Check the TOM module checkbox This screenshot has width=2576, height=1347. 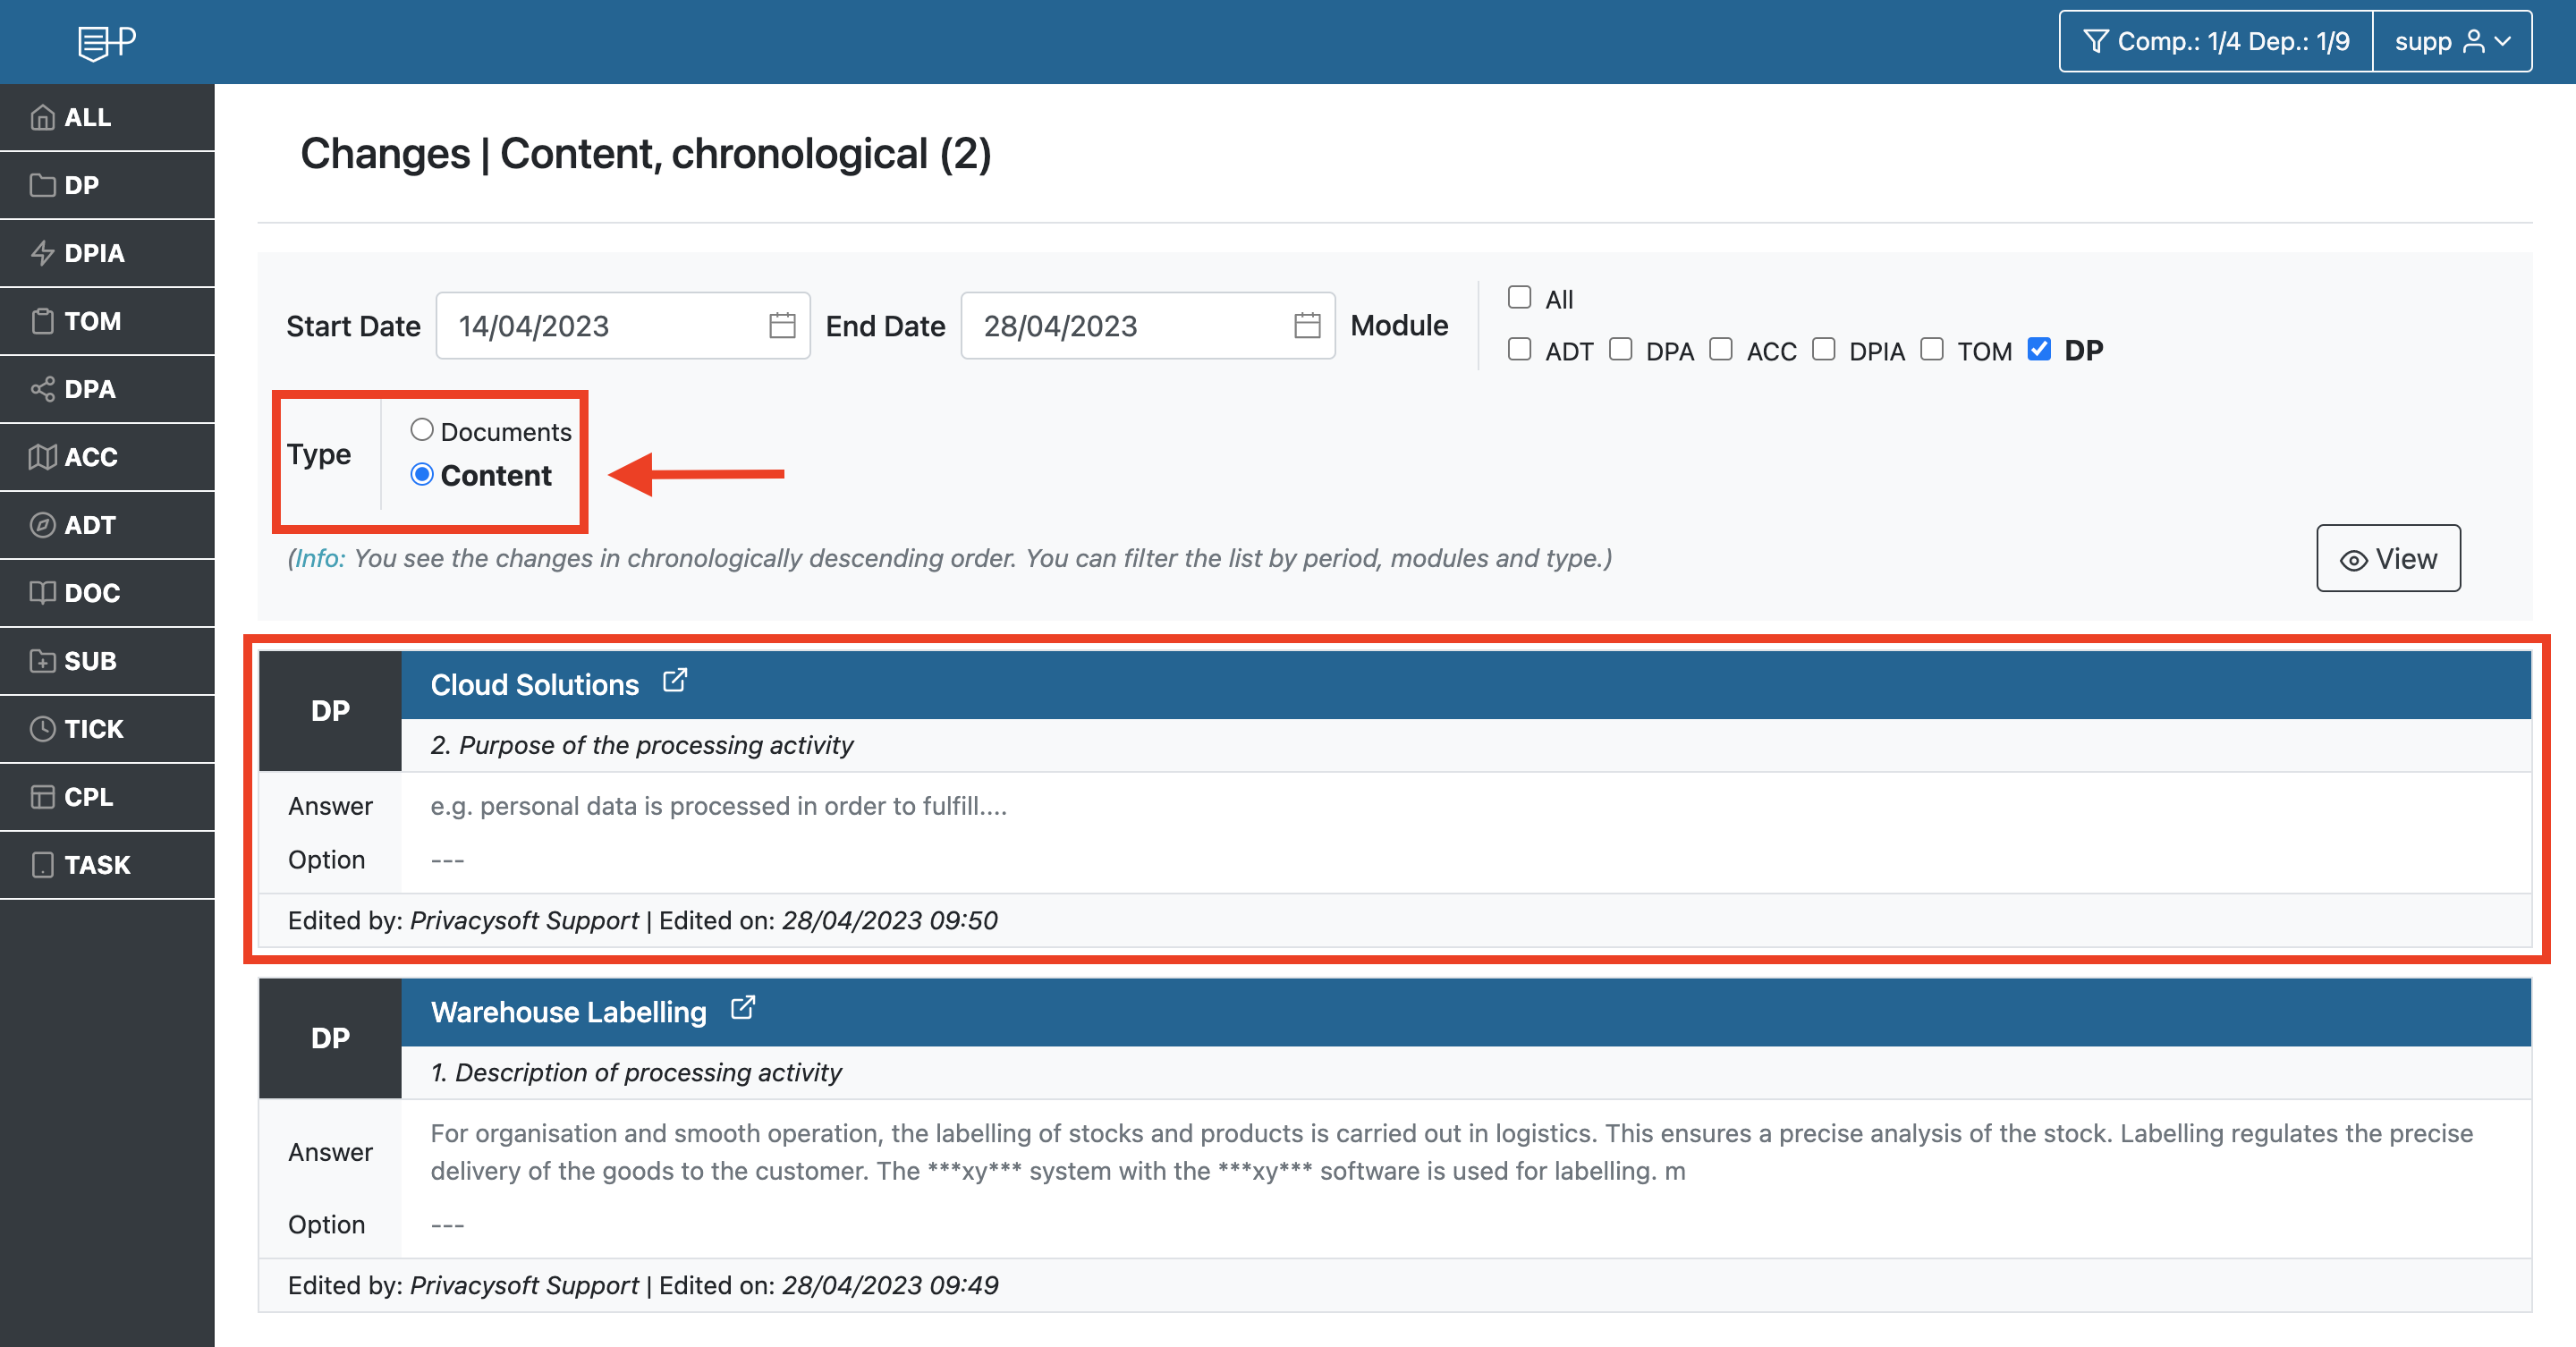(1931, 349)
